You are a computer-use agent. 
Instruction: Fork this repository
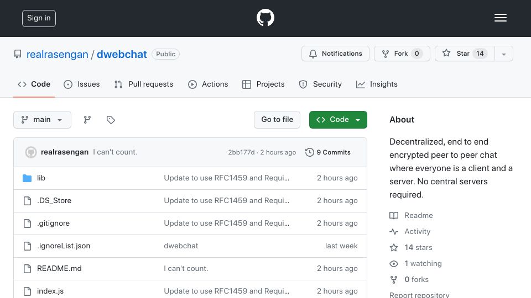point(402,54)
